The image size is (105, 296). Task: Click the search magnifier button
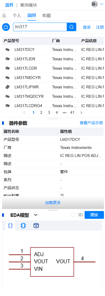click(72, 27)
